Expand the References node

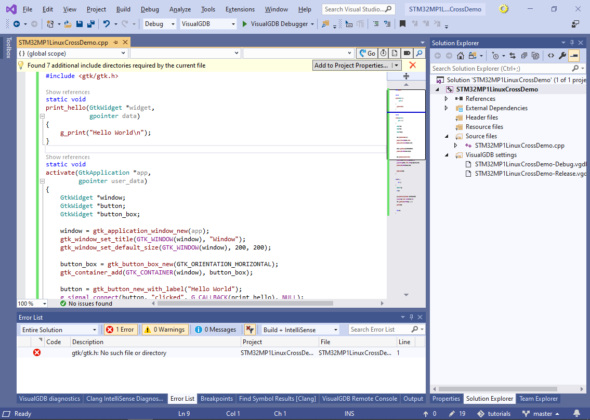pos(446,99)
